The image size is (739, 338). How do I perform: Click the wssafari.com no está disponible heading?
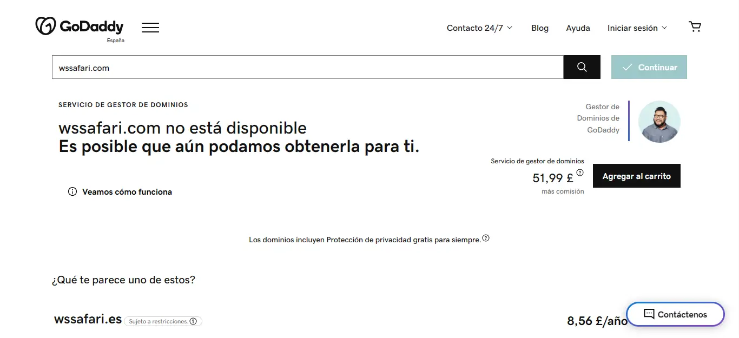click(x=182, y=128)
